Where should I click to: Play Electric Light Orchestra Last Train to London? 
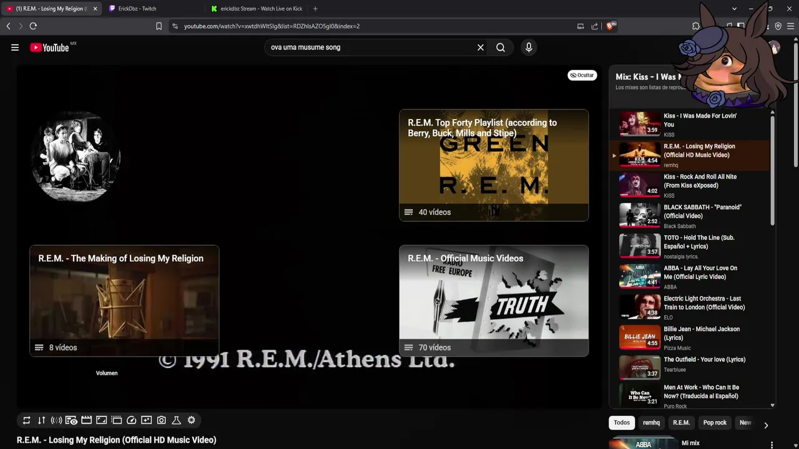click(690, 307)
